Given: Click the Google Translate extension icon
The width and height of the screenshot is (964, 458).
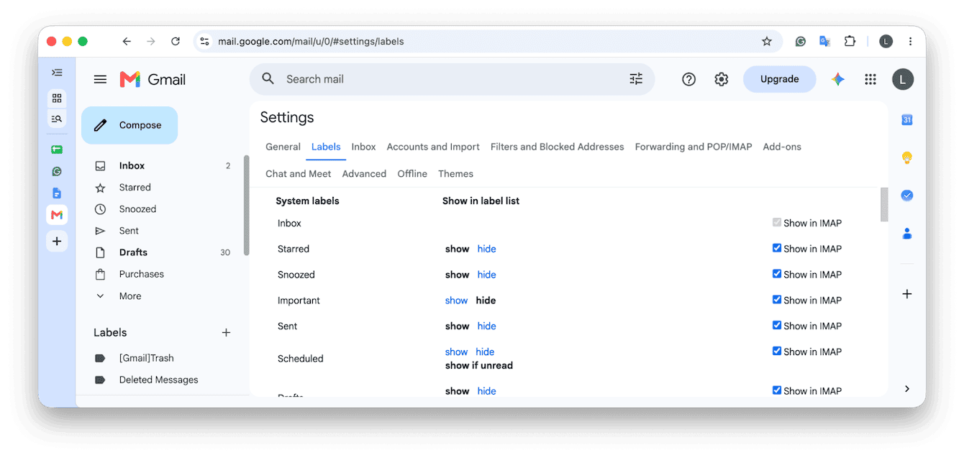Looking at the screenshot, I should [825, 42].
